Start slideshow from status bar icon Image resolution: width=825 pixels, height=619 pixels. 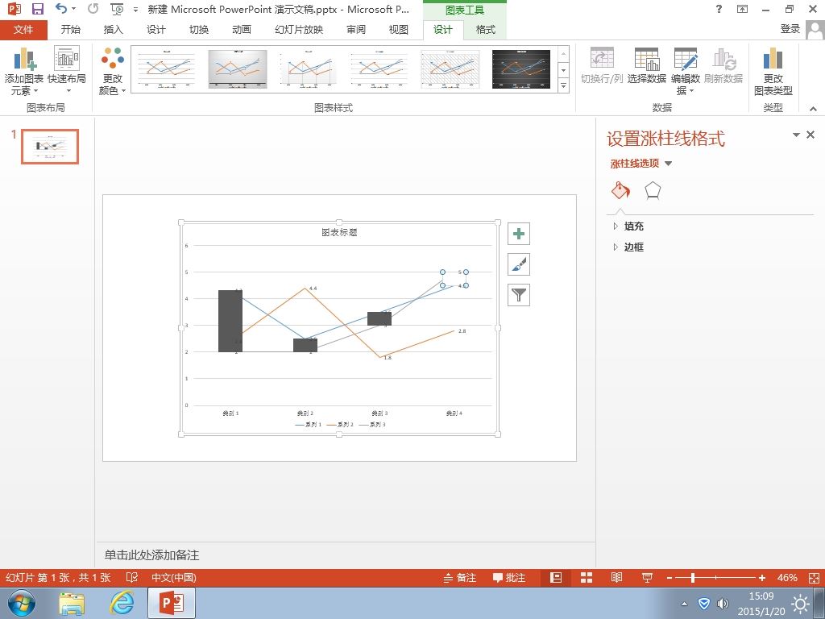point(647,578)
